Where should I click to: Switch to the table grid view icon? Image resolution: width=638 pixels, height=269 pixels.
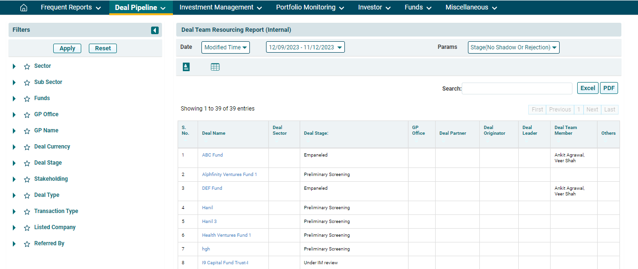tap(215, 67)
